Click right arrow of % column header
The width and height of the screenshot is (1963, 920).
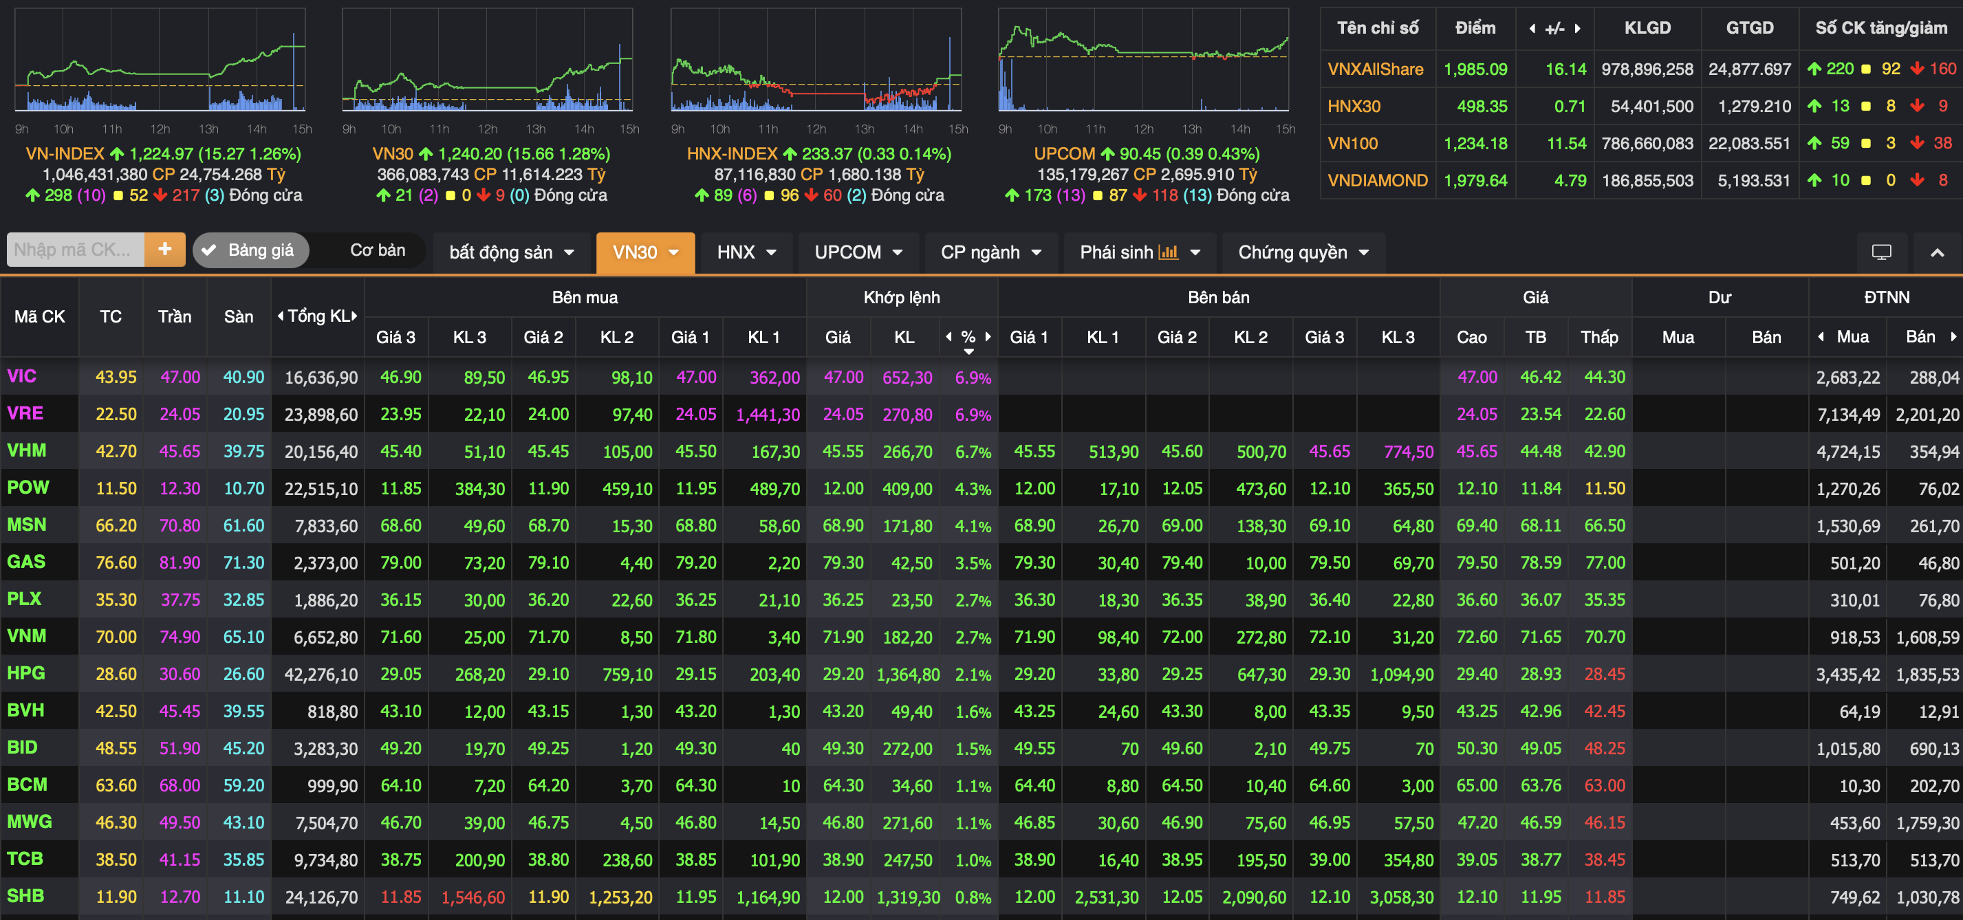pyautogui.click(x=988, y=336)
